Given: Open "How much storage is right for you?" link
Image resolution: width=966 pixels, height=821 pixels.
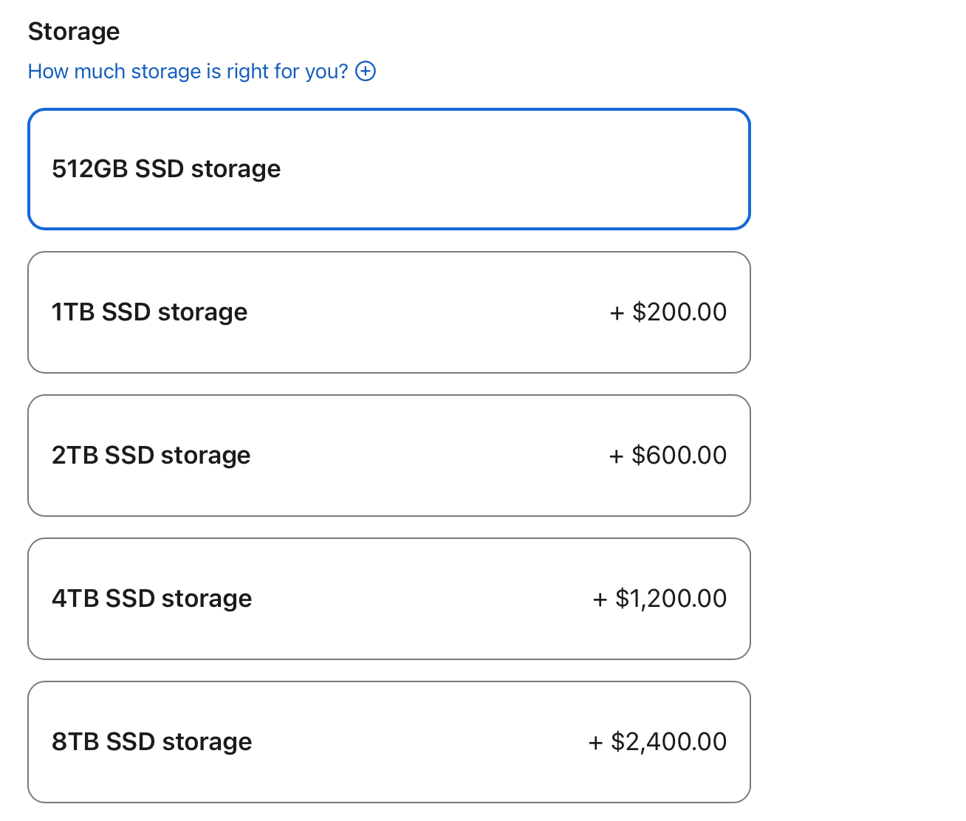Looking at the screenshot, I should 188,71.
